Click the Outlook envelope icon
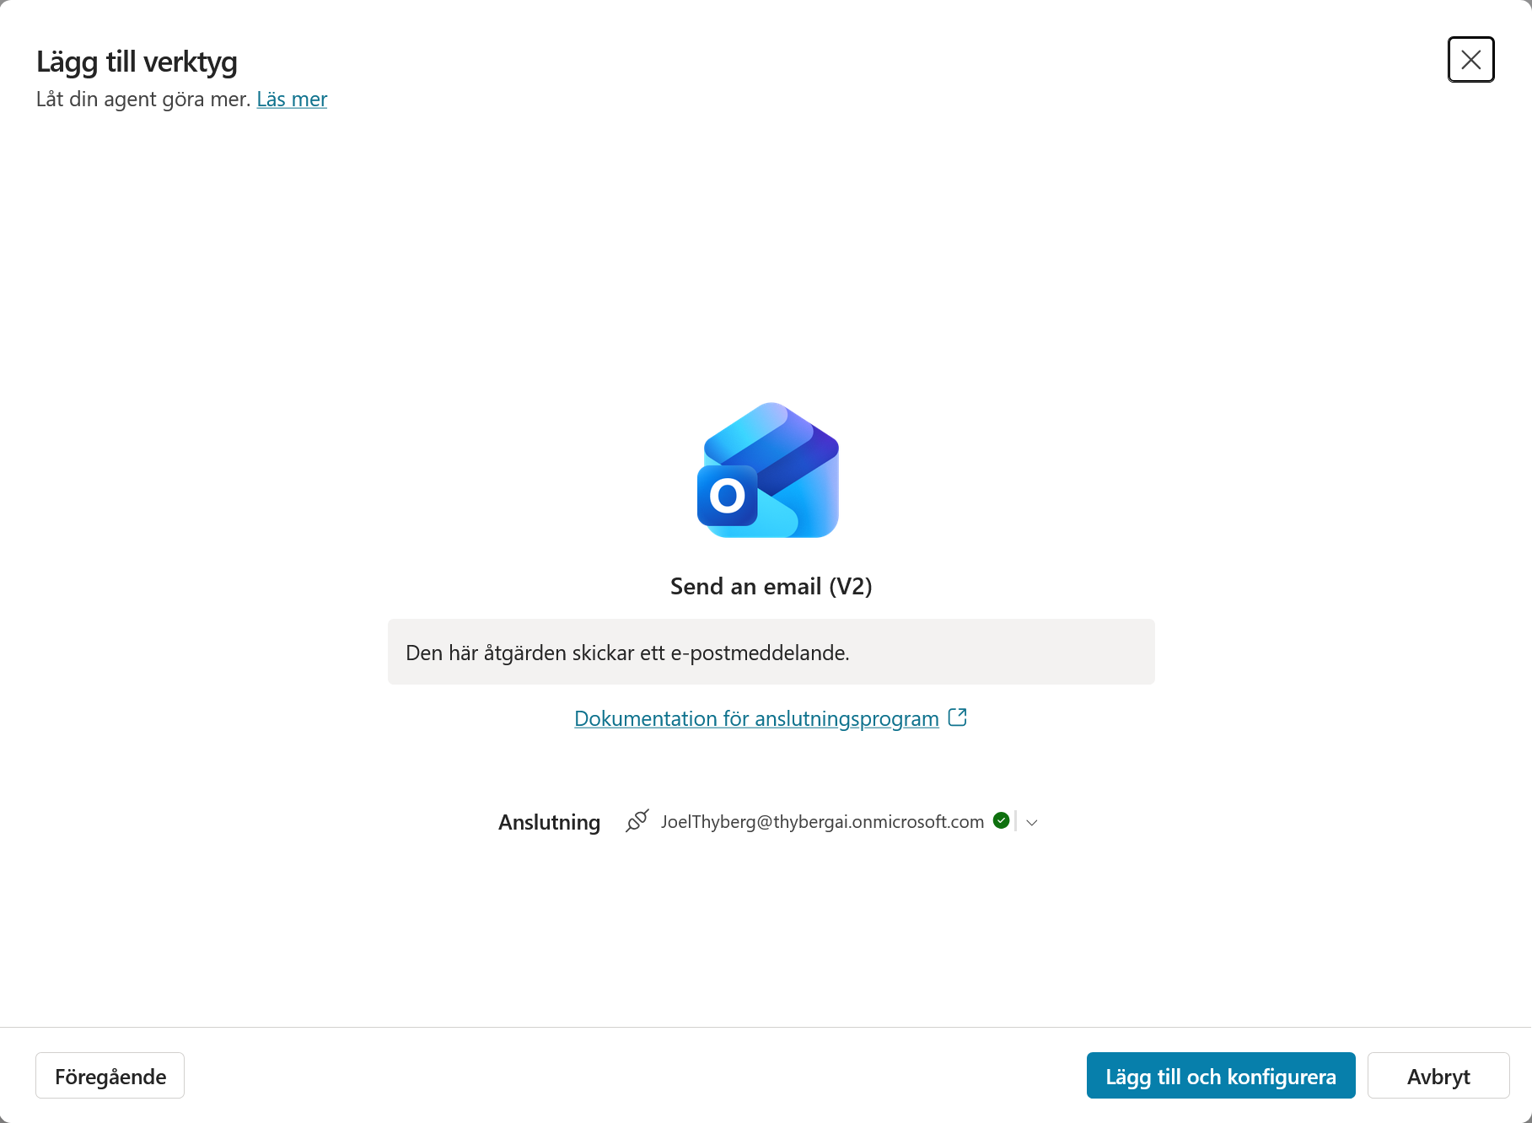This screenshot has height=1123, width=1532. point(768,470)
